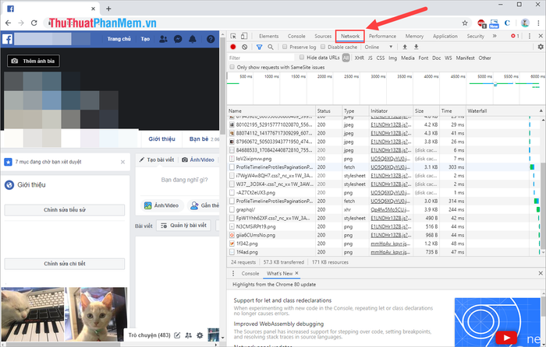Dismiss the 7 mục đang chờ notice
Image resolution: width=546 pixels, height=347 pixels.
pyautogui.click(x=122, y=162)
